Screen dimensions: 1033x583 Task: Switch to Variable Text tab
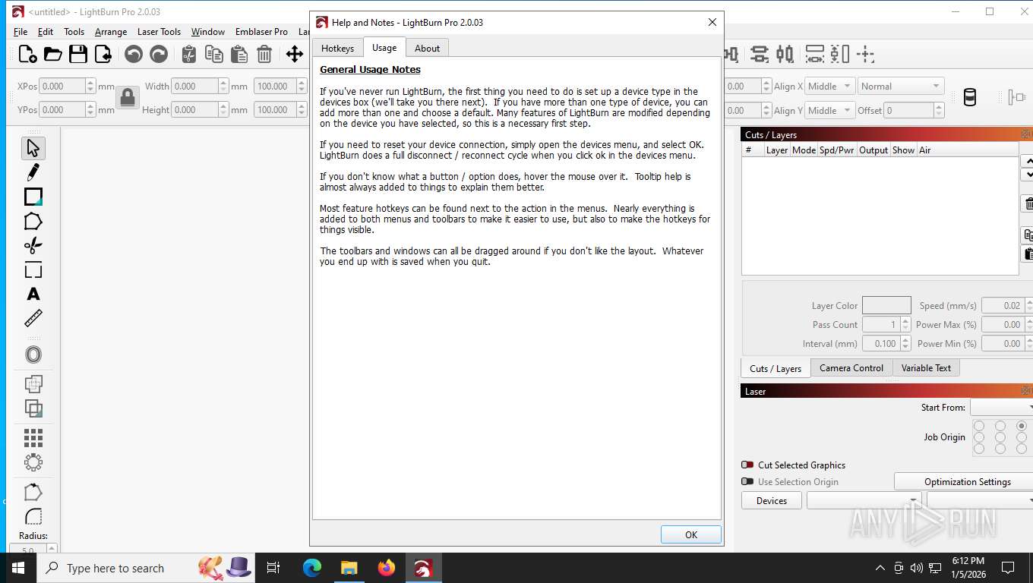(x=926, y=367)
